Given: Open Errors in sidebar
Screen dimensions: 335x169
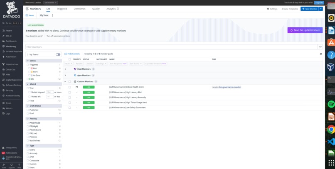Looking at the screenshot, I should point(8,103).
